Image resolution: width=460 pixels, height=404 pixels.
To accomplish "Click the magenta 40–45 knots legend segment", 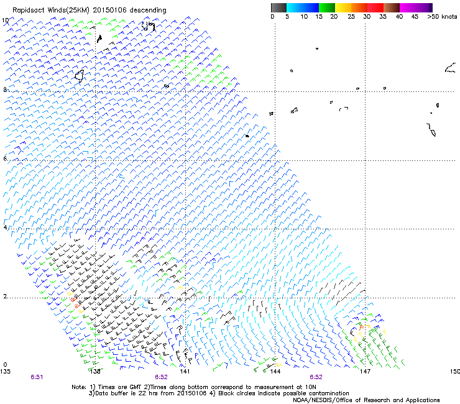I will point(408,7).
